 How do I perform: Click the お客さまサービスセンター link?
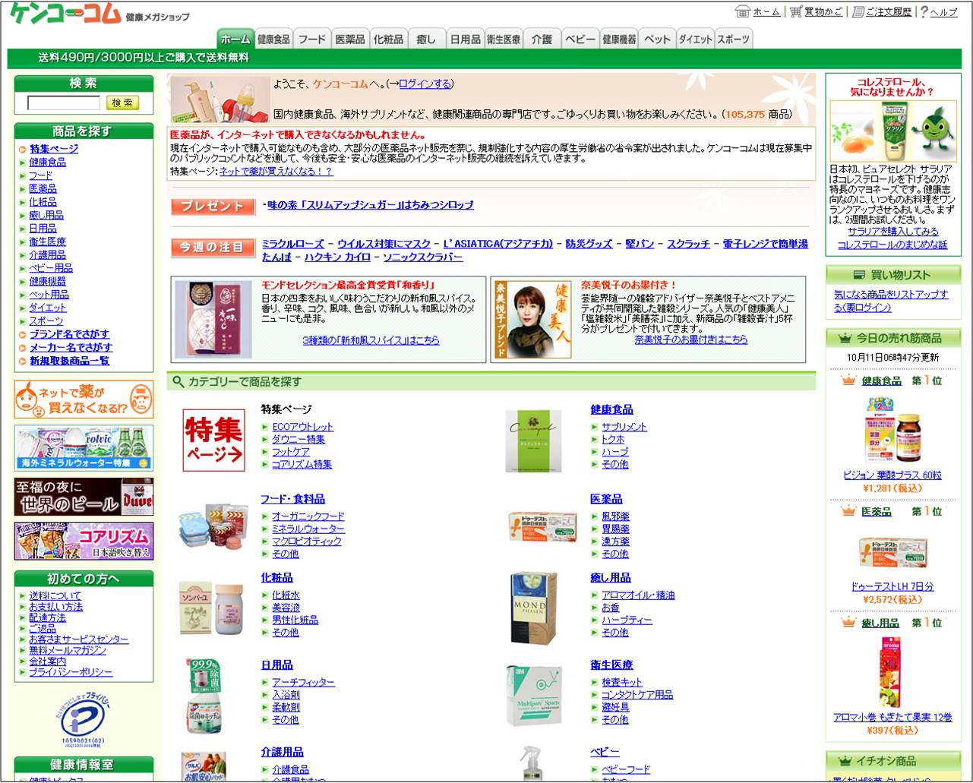79,639
